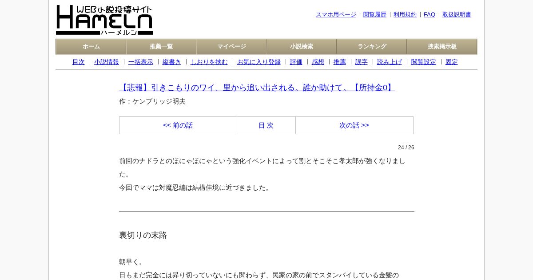
Task: Click the 目 次 navigation button
Action: [266, 125]
